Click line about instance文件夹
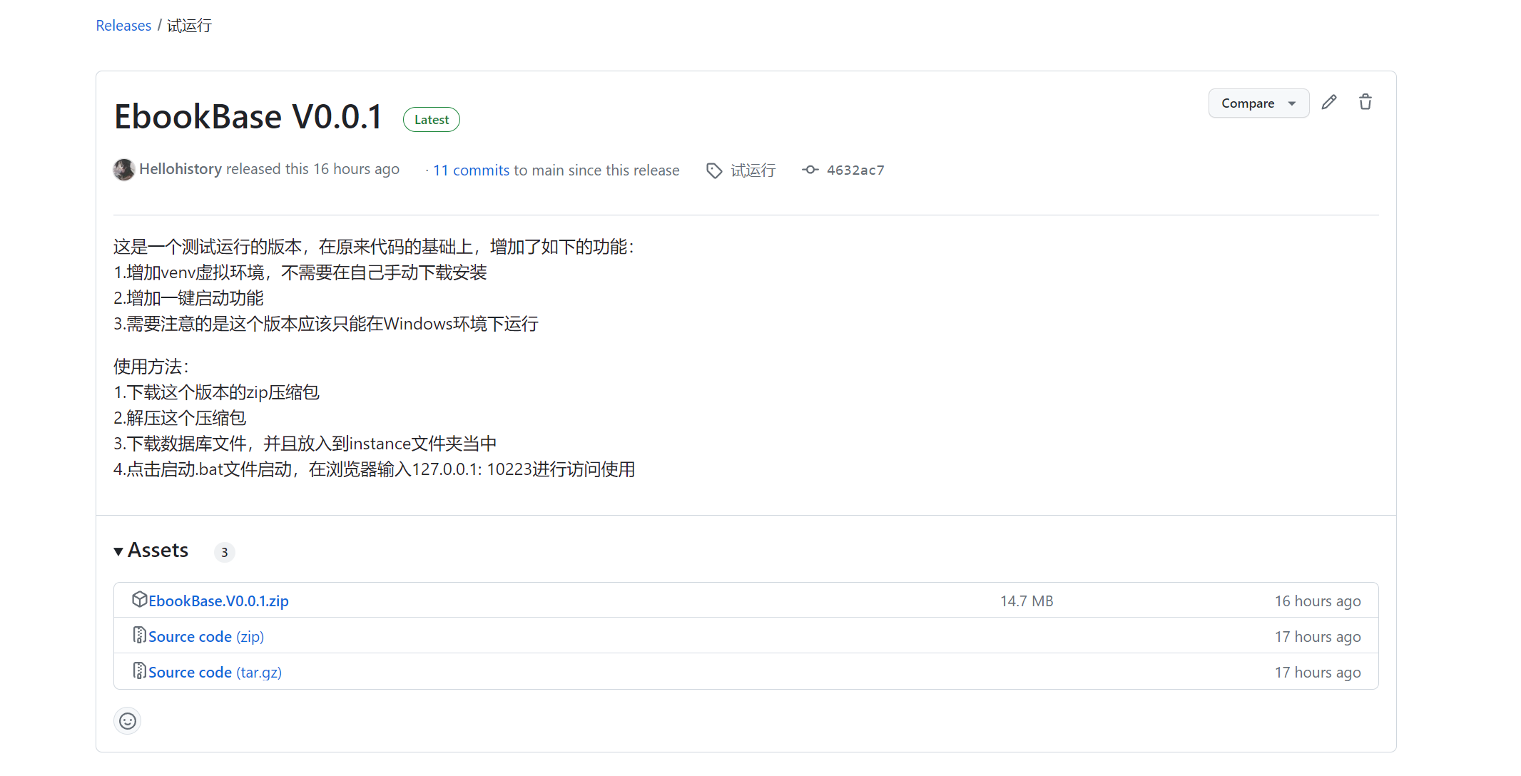The width and height of the screenshot is (1521, 776). (305, 444)
